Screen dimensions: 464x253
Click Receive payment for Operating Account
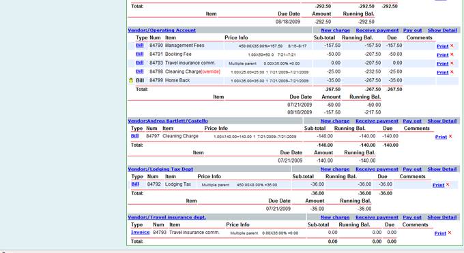[377, 30]
